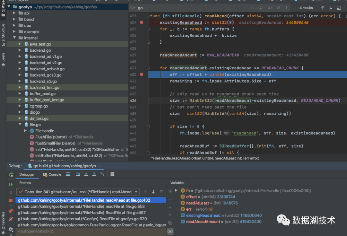Select the Debugger tab
The height and width of the screenshot is (236, 347).
[x=27, y=174]
